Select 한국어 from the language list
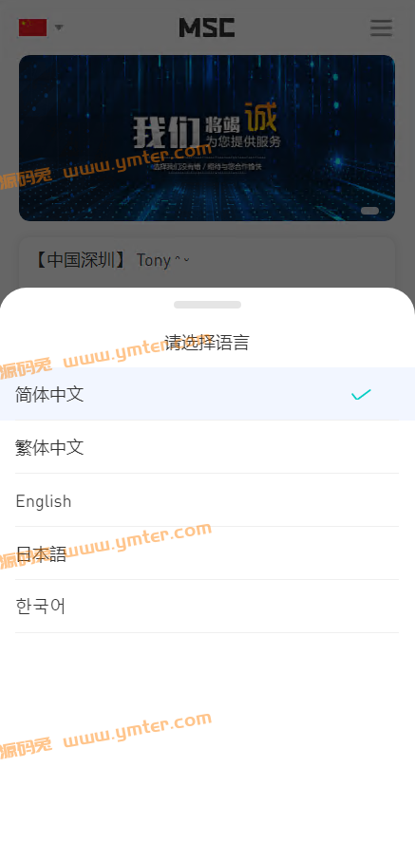 tap(207, 607)
